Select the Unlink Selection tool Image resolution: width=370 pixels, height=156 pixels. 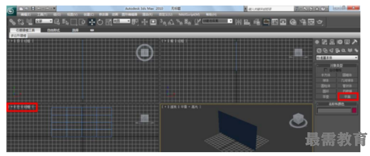[21, 22]
